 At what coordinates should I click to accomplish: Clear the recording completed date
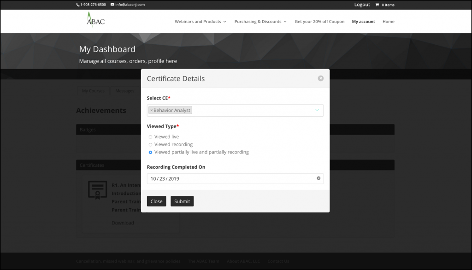pos(318,178)
